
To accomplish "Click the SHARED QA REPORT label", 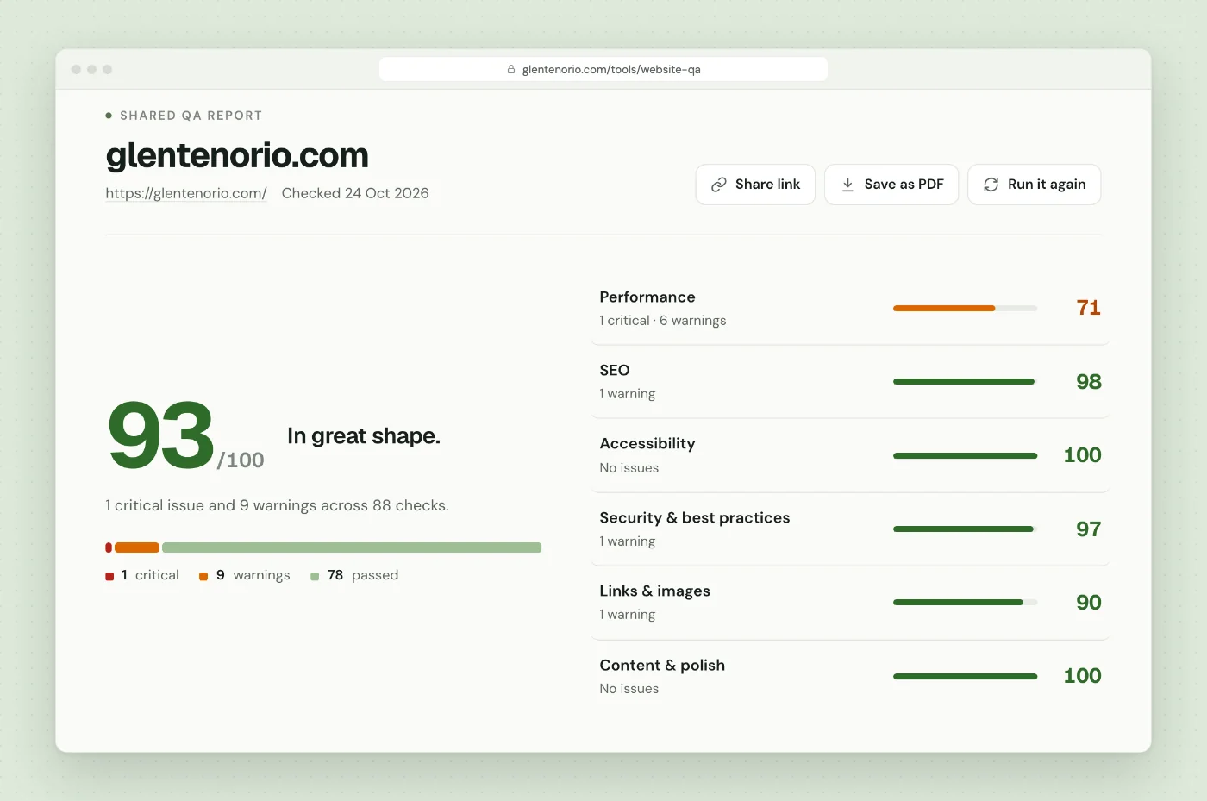I will click(191, 116).
